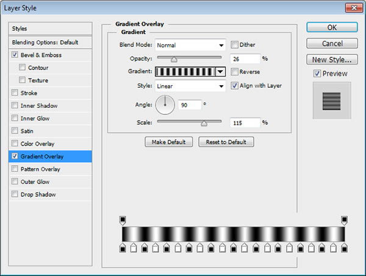
Task: Uncheck the Bevel & Emboss checkbox
Action: pos(15,55)
